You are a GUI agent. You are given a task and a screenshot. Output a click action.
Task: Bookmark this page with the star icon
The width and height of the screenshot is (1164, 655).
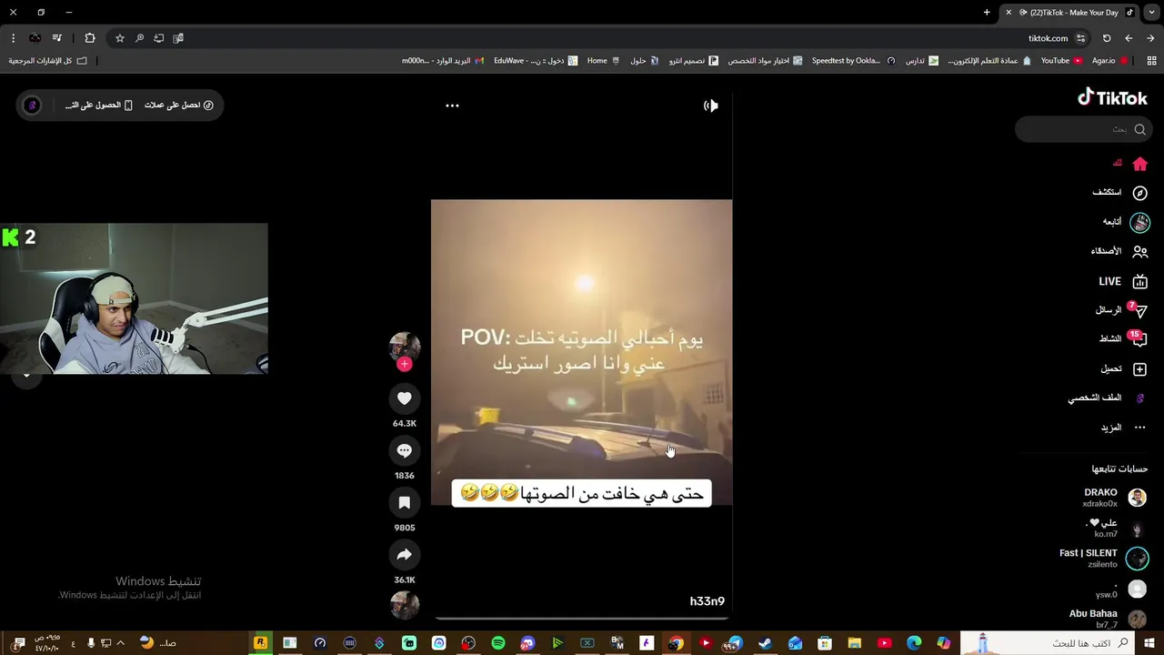click(119, 38)
